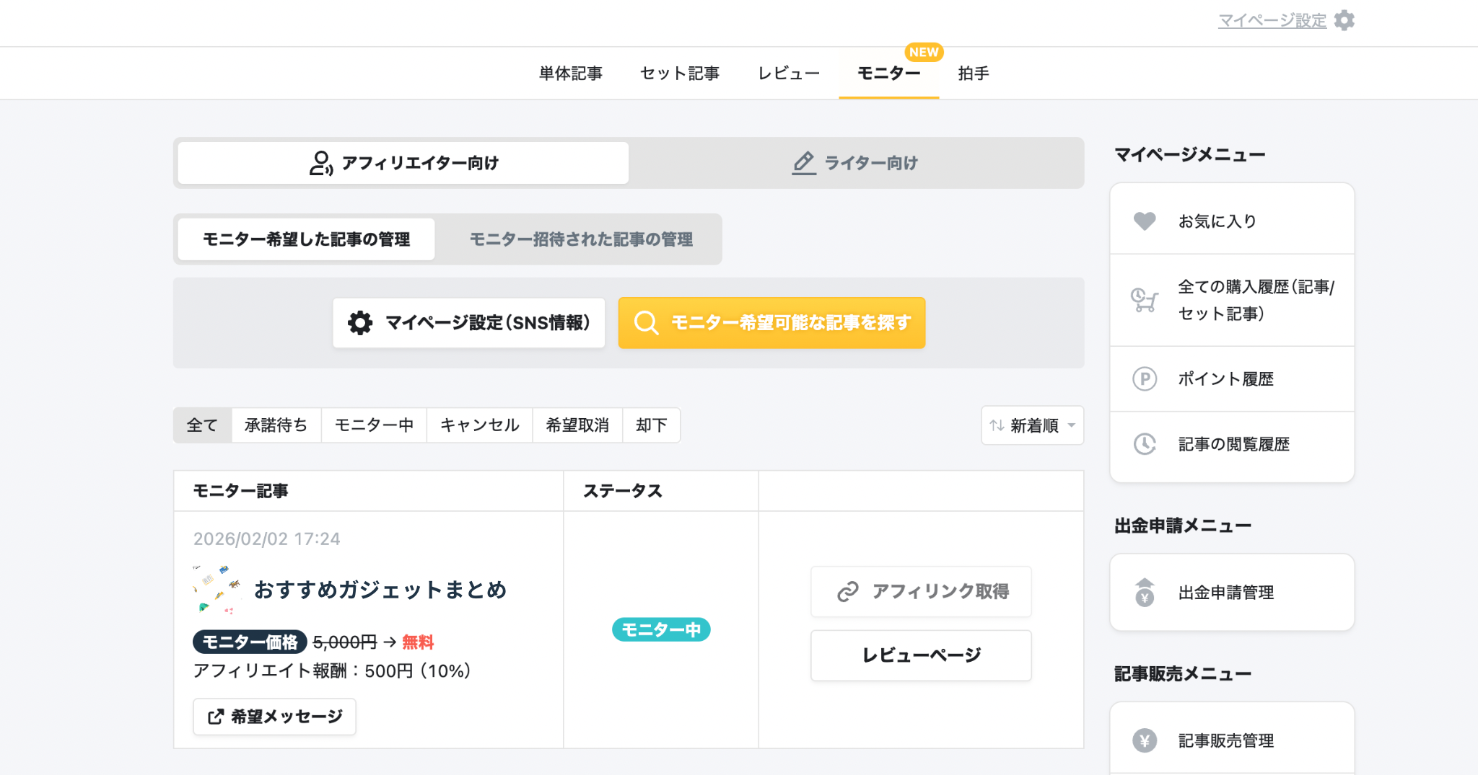Click the cart icon for purchase history

pos(1145,300)
